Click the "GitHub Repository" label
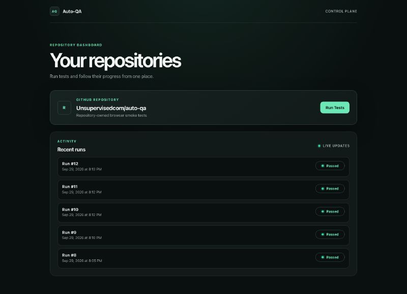This screenshot has width=407, height=294. click(97, 99)
